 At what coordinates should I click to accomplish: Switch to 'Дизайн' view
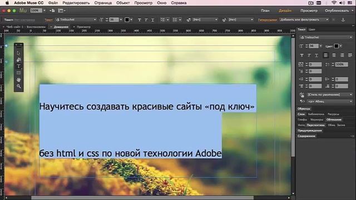point(285,11)
